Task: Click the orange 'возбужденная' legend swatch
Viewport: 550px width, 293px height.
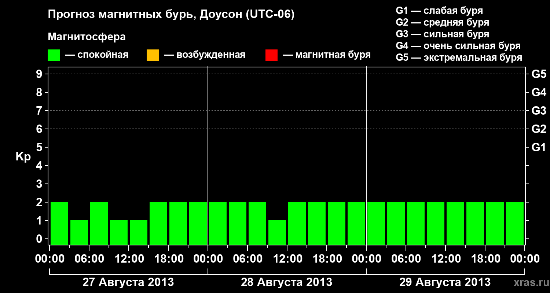Action: 153,55
